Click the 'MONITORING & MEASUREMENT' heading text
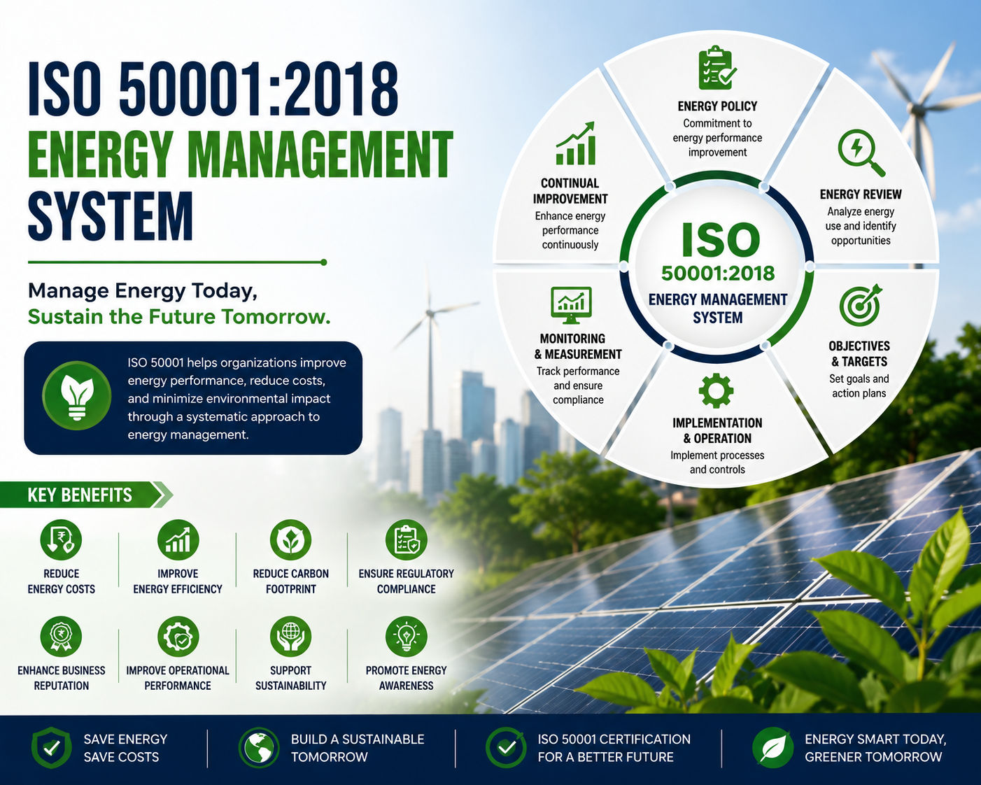Image resolution: width=981 pixels, height=785 pixels. (x=578, y=346)
